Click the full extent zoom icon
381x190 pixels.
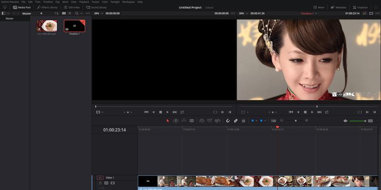coord(273,121)
